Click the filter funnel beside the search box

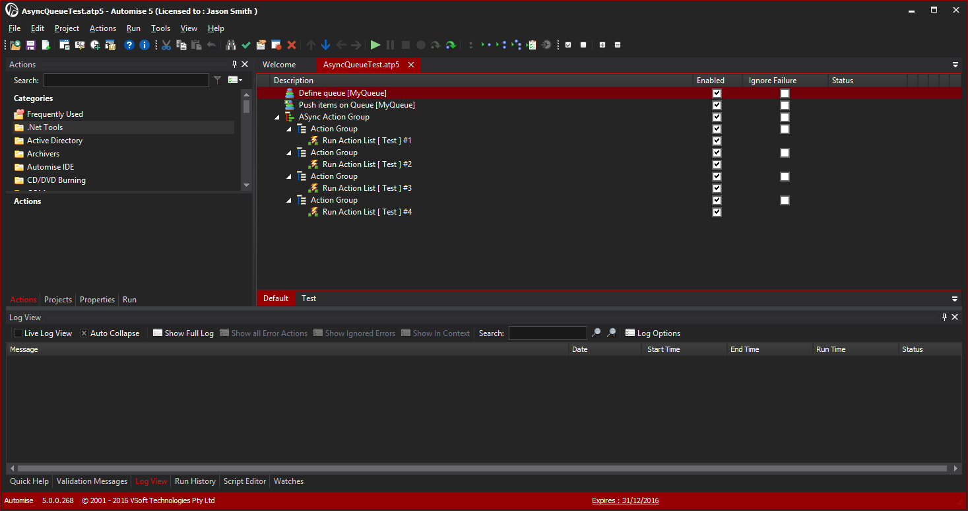point(218,80)
